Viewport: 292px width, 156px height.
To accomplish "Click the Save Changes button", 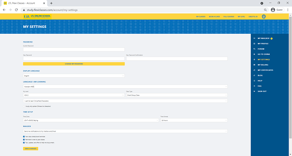I will pos(30,148).
